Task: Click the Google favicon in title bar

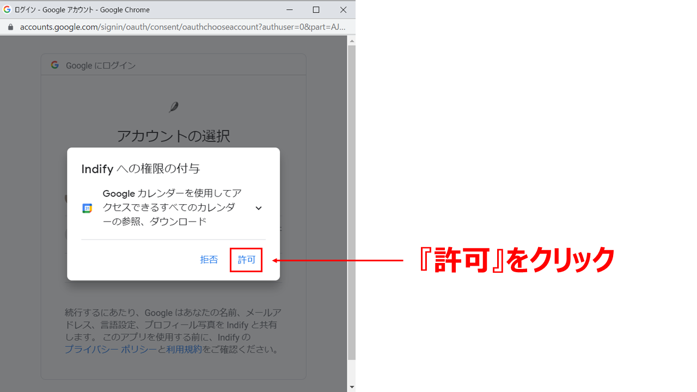Action: tap(7, 9)
